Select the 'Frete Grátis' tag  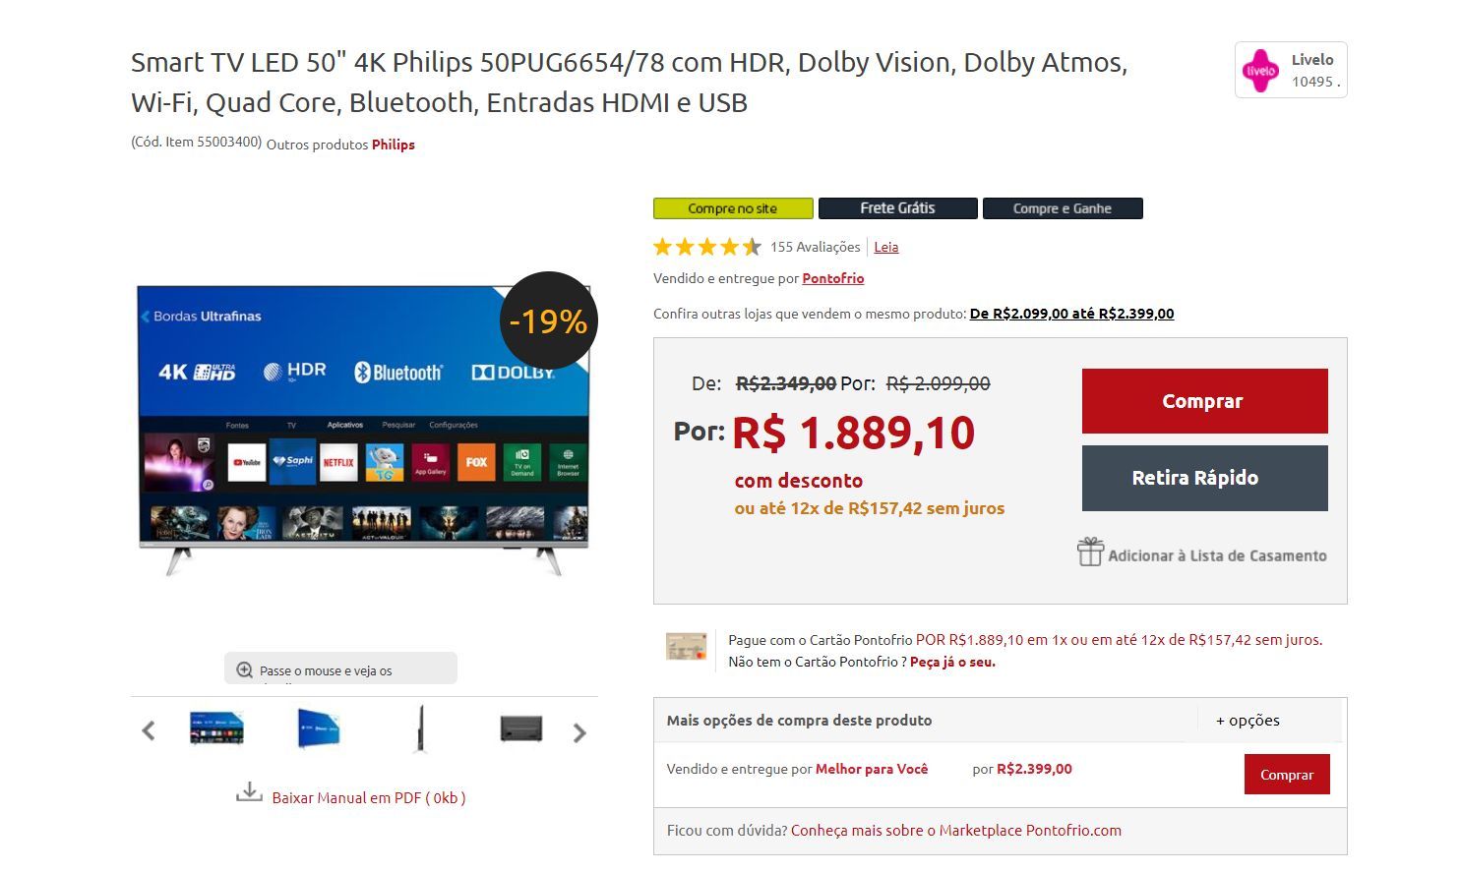[897, 208]
